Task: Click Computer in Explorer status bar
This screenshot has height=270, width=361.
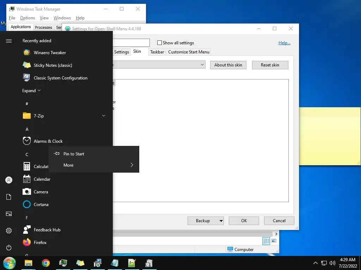Action: point(240,249)
